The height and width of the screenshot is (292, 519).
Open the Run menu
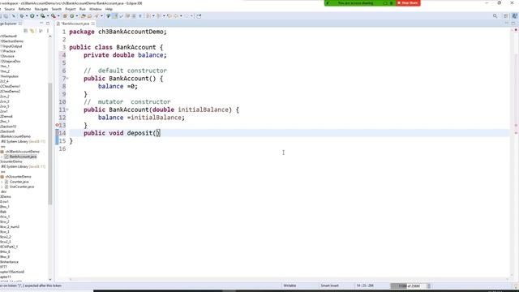[83, 9]
